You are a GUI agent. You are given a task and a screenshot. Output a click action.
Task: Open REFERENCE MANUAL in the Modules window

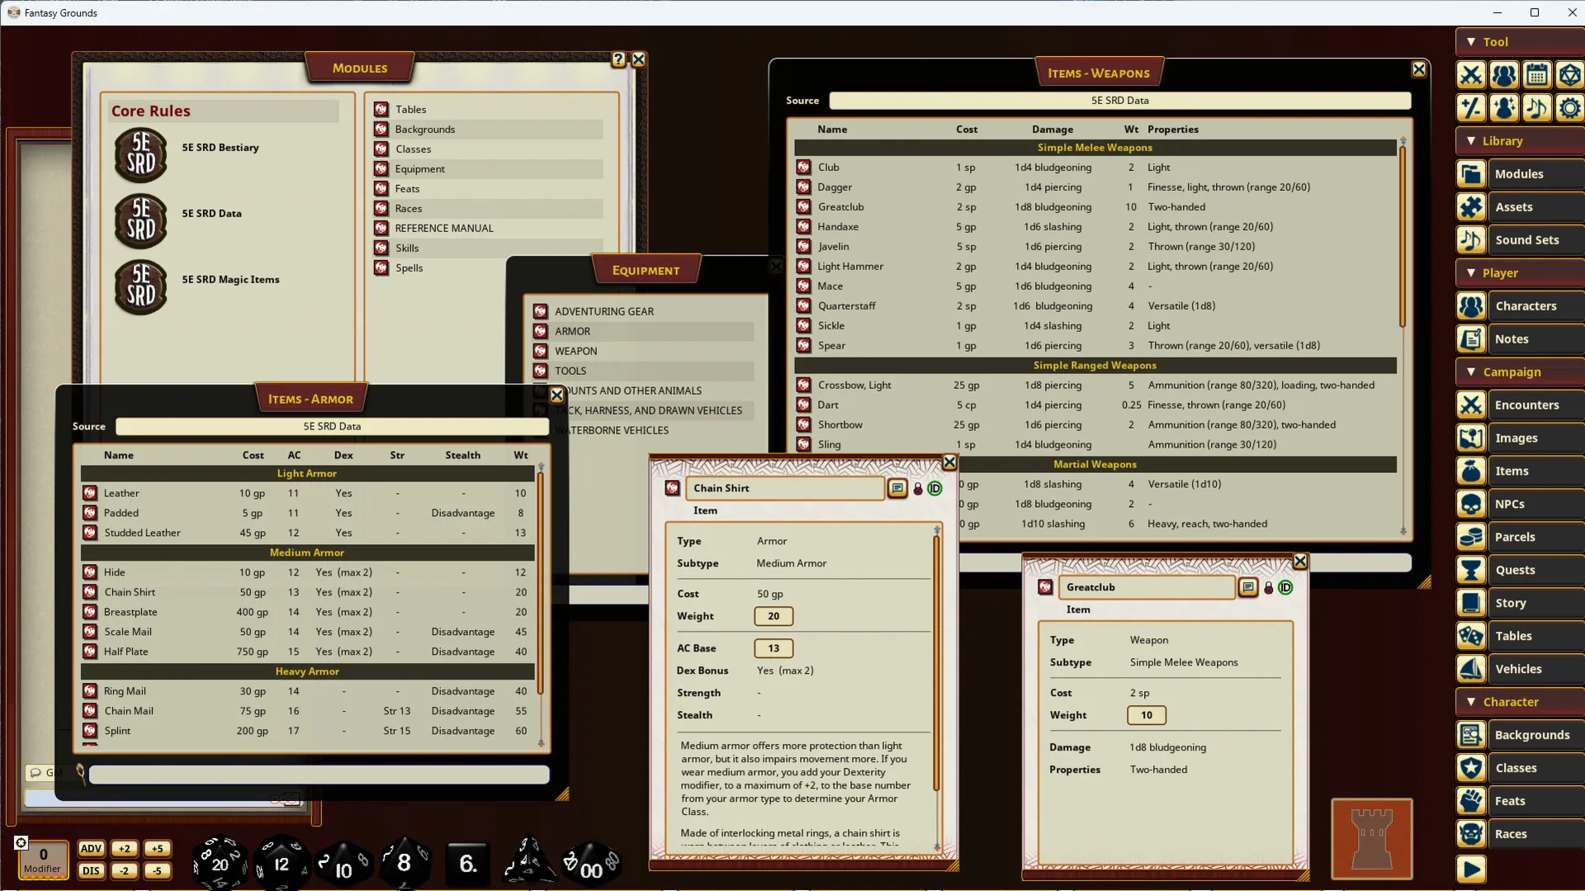(x=488, y=228)
